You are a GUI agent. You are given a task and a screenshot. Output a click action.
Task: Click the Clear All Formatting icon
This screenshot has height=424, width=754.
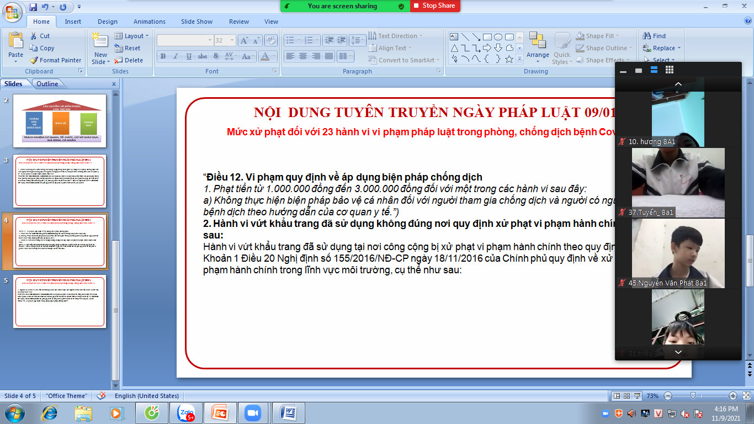point(270,40)
